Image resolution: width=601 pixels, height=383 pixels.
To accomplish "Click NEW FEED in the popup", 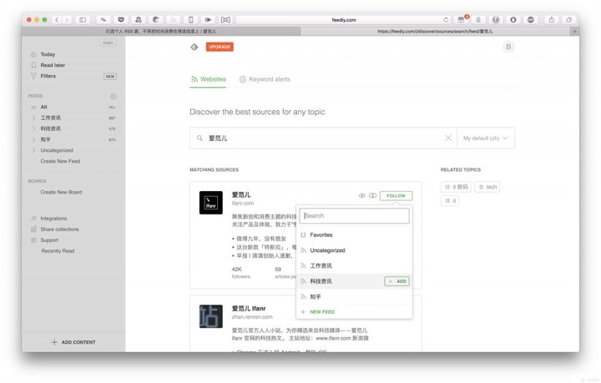I will [318, 312].
